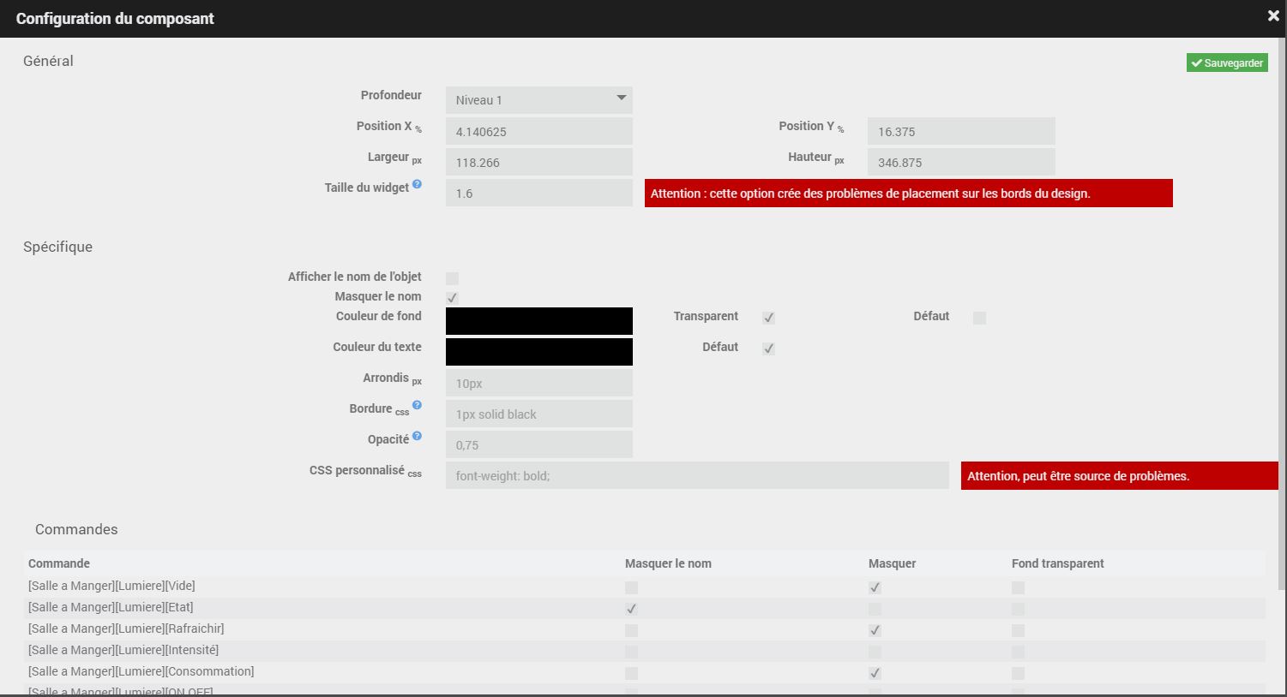Check Masquer le nom for the [Vide] command
The width and height of the screenshot is (1287, 697).
(631, 587)
